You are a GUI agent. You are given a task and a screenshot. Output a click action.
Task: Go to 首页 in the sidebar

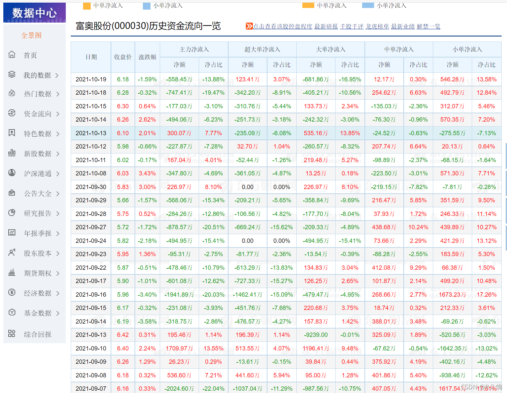point(30,55)
